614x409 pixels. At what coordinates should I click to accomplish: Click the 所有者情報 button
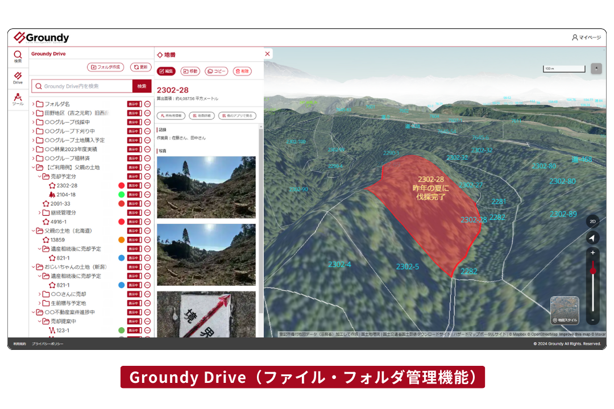point(171,116)
